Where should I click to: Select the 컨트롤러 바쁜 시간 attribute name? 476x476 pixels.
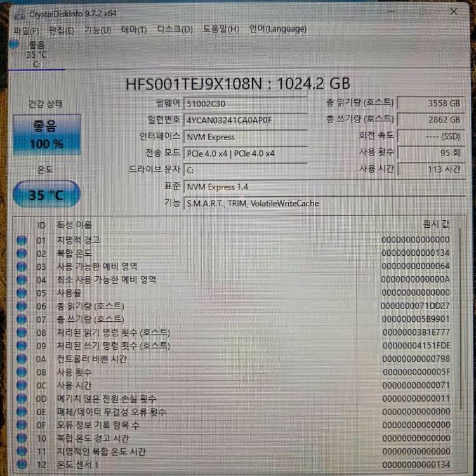(x=92, y=359)
